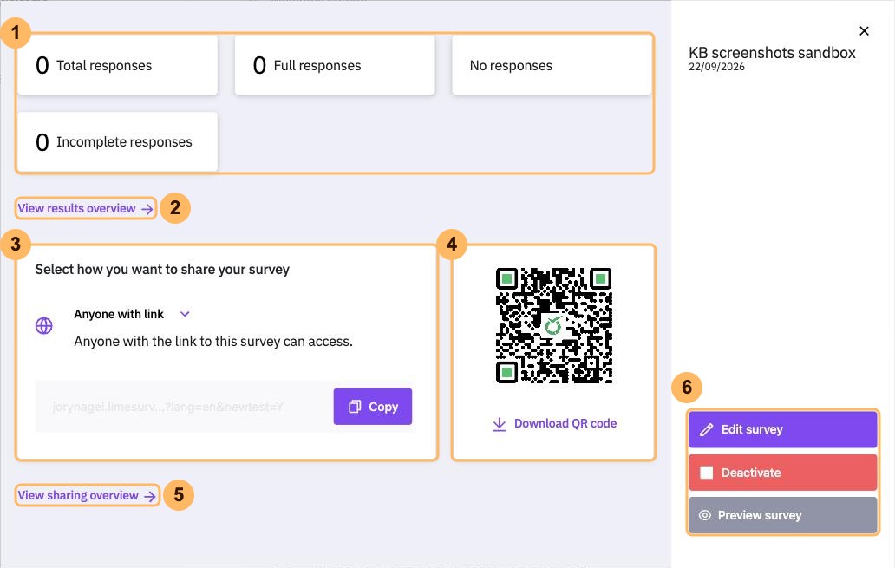Open the View results overview link
Screen dimensions: 895x568
click(x=86, y=208)
